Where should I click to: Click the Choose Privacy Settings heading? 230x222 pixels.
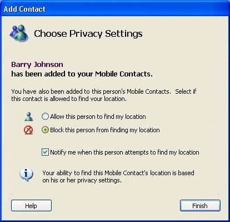coord(88,33)
